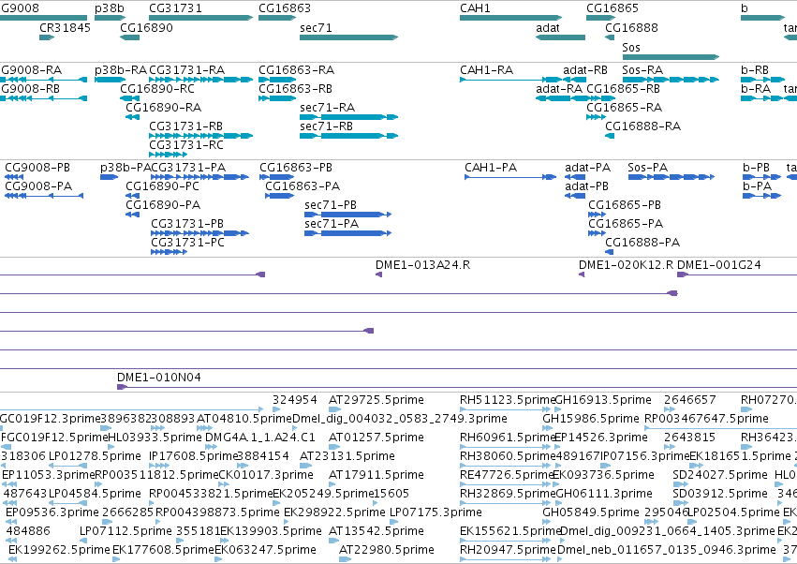This screenshot has height=564, width=797.
Task: Select EST SD24027.5prime
Action: pos(720,474)
